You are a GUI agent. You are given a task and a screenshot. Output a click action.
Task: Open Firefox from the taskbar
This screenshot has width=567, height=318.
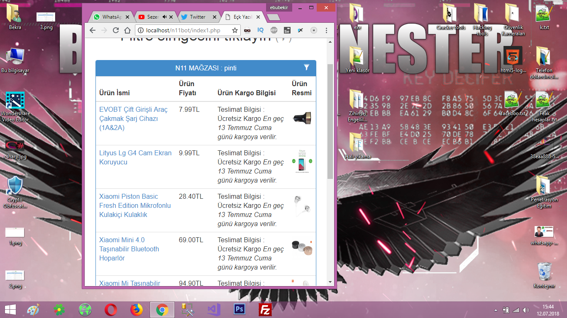(x=136, y=309)
